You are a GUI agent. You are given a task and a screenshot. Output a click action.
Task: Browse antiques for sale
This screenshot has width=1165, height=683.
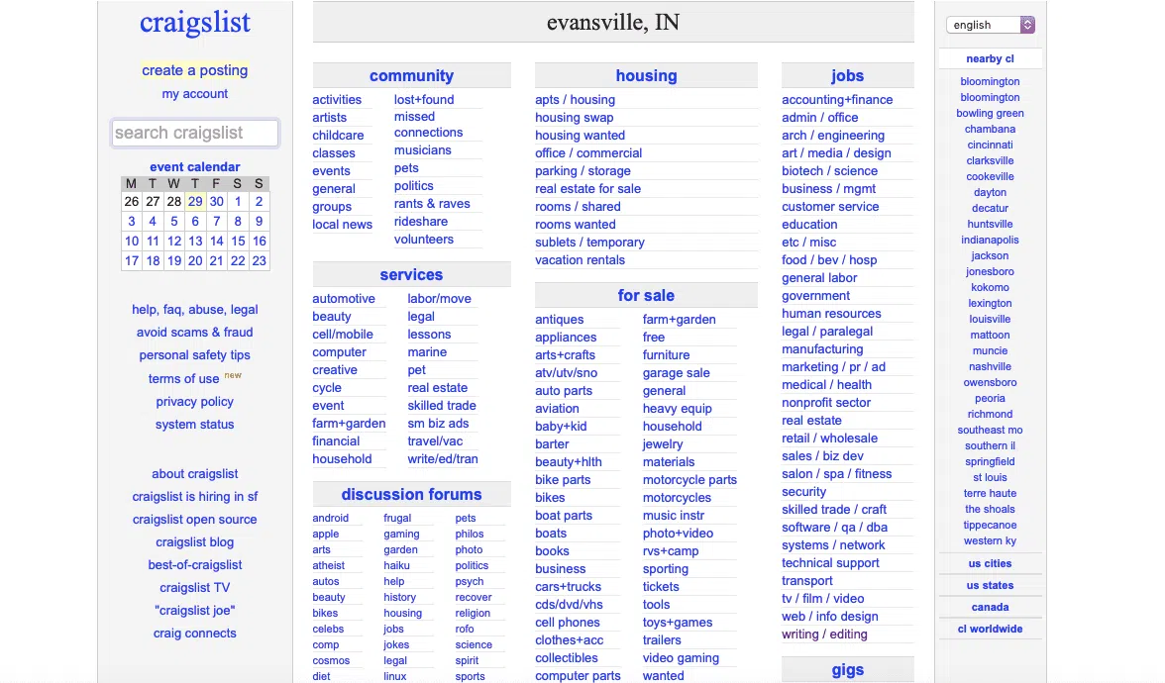coord(560,319)
